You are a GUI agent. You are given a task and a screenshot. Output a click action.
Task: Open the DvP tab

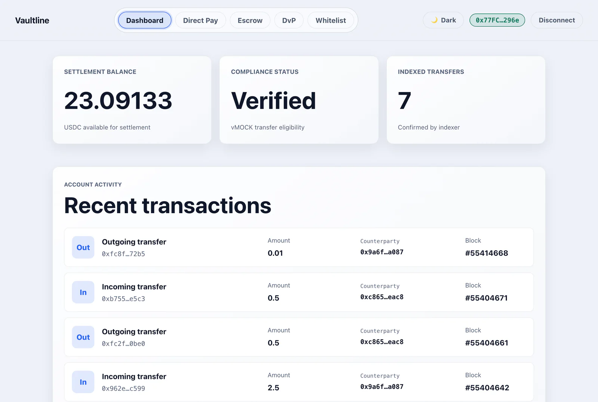[x=289, y=20]
